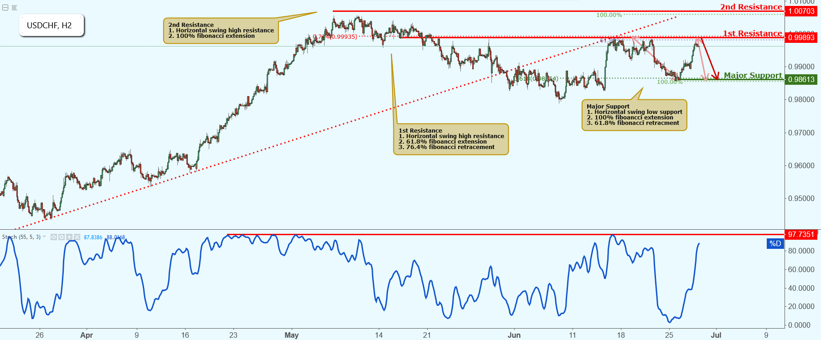Click the 97.7351 stochastic level label

click(x=801, y=234)
